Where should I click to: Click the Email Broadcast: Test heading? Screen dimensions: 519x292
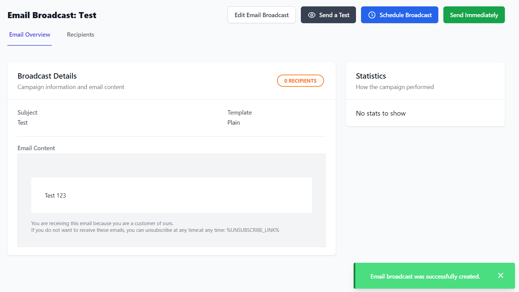[x=52, y=15]
